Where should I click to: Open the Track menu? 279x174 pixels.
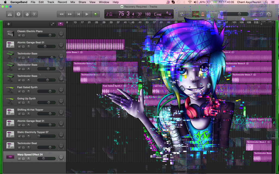(x=51, y=2)
